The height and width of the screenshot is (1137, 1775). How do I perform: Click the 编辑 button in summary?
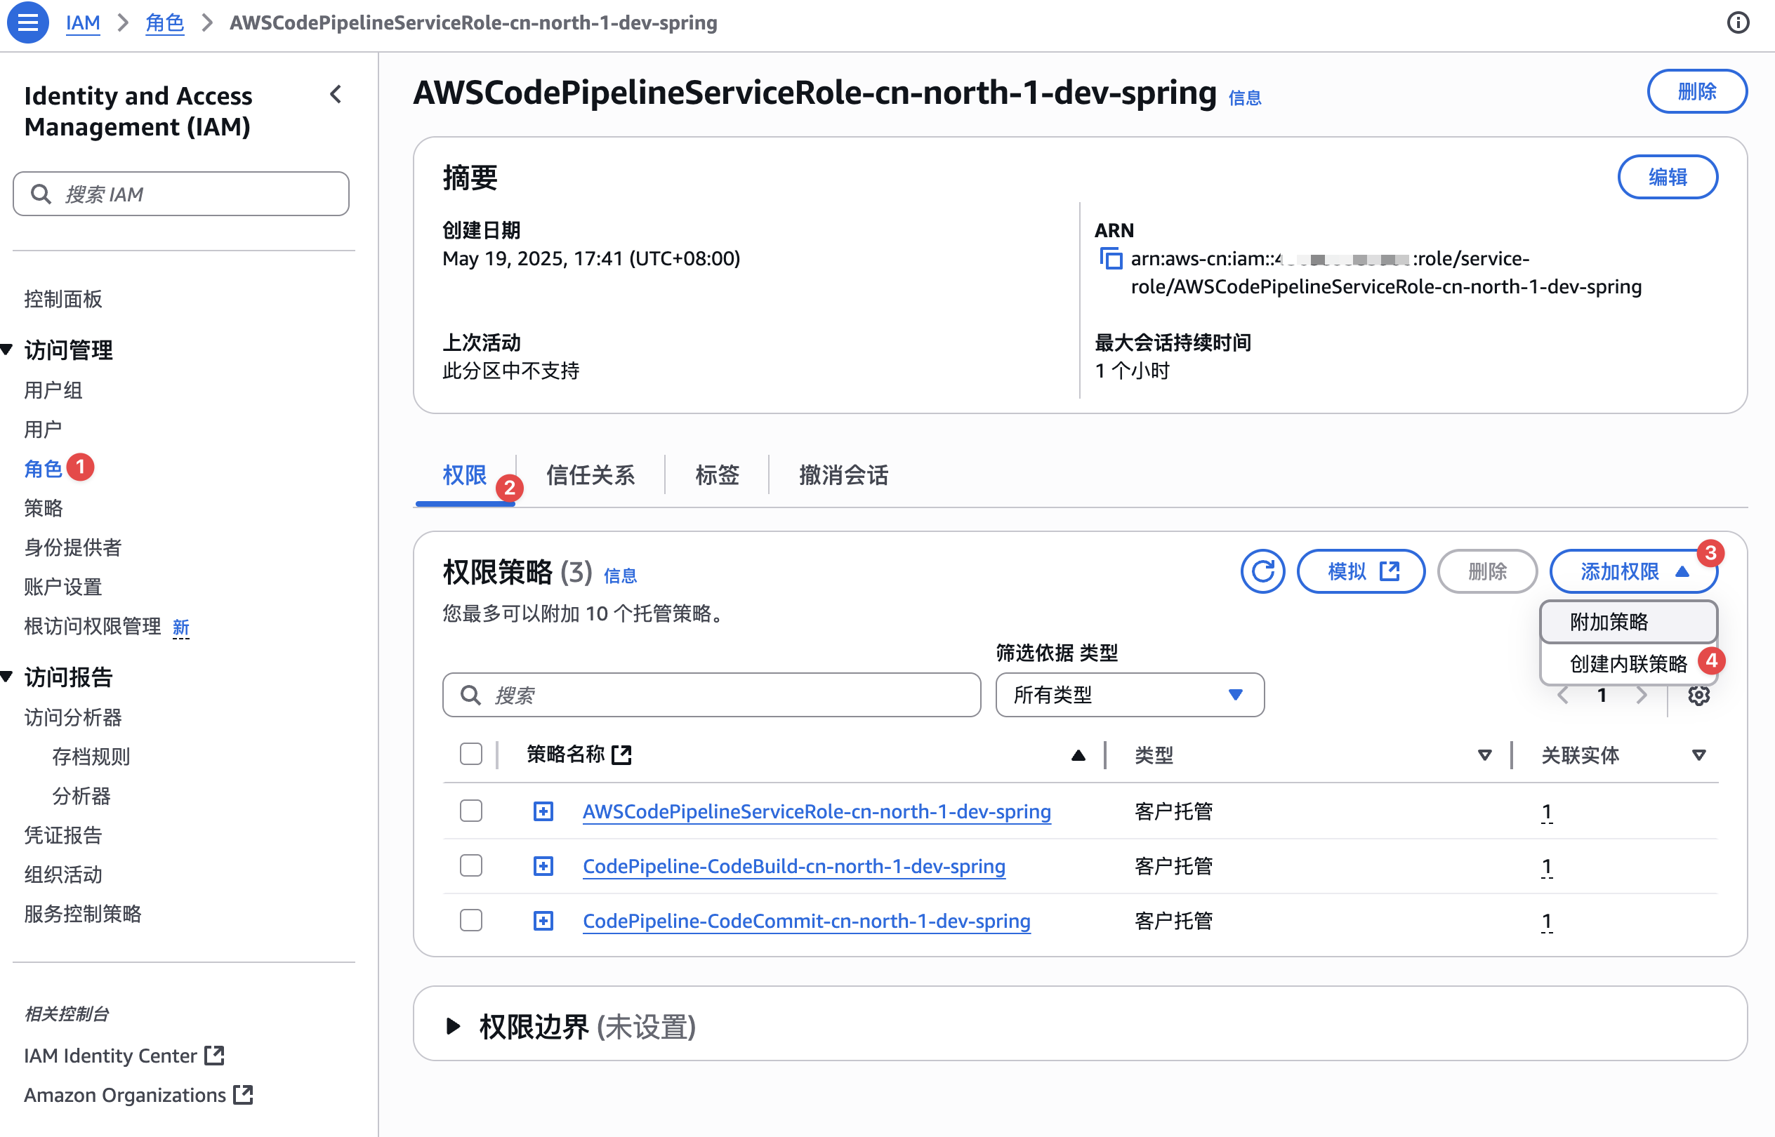[x=1666, y=177]
